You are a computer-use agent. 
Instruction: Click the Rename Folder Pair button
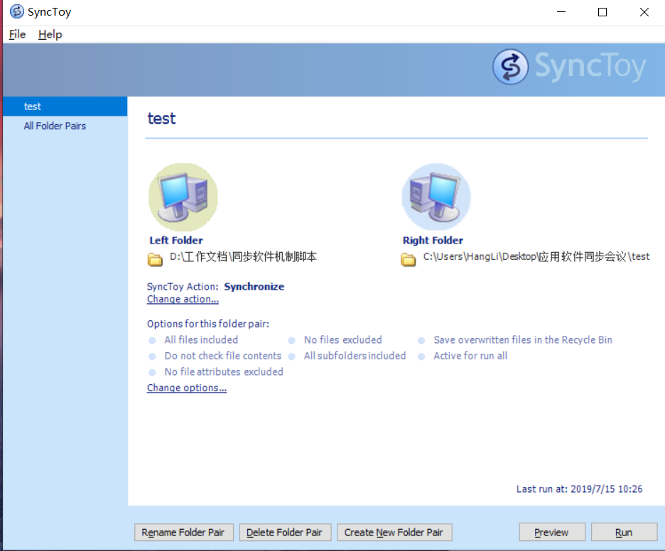click(x=183, y=533)
